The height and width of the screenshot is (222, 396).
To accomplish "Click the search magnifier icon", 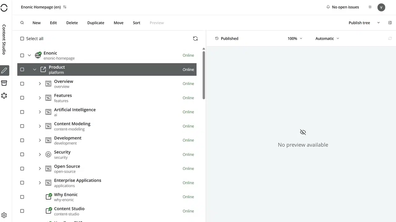I will pos(22,23).
